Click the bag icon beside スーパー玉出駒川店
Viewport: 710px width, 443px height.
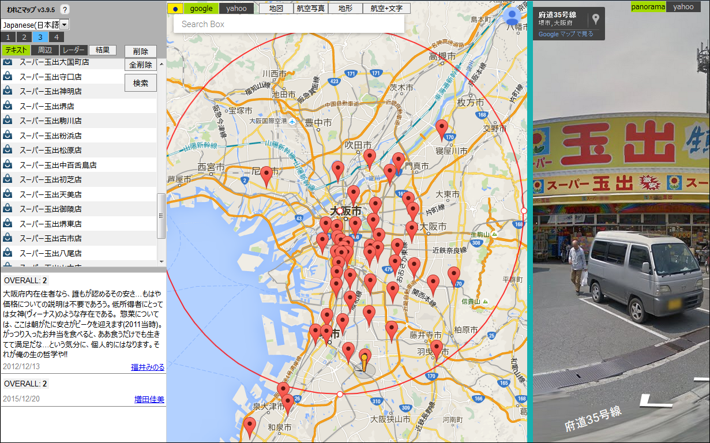pos(8,120)
